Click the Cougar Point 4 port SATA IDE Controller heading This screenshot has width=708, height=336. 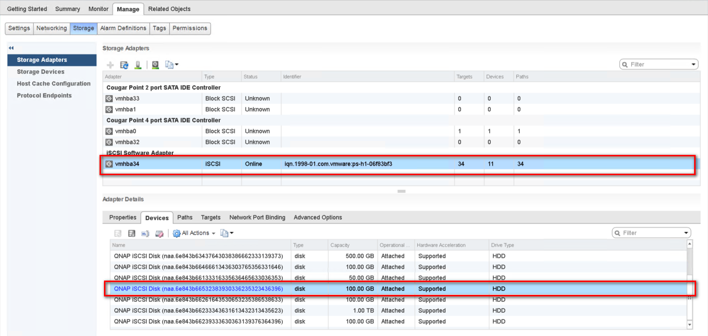click(163, 120)
